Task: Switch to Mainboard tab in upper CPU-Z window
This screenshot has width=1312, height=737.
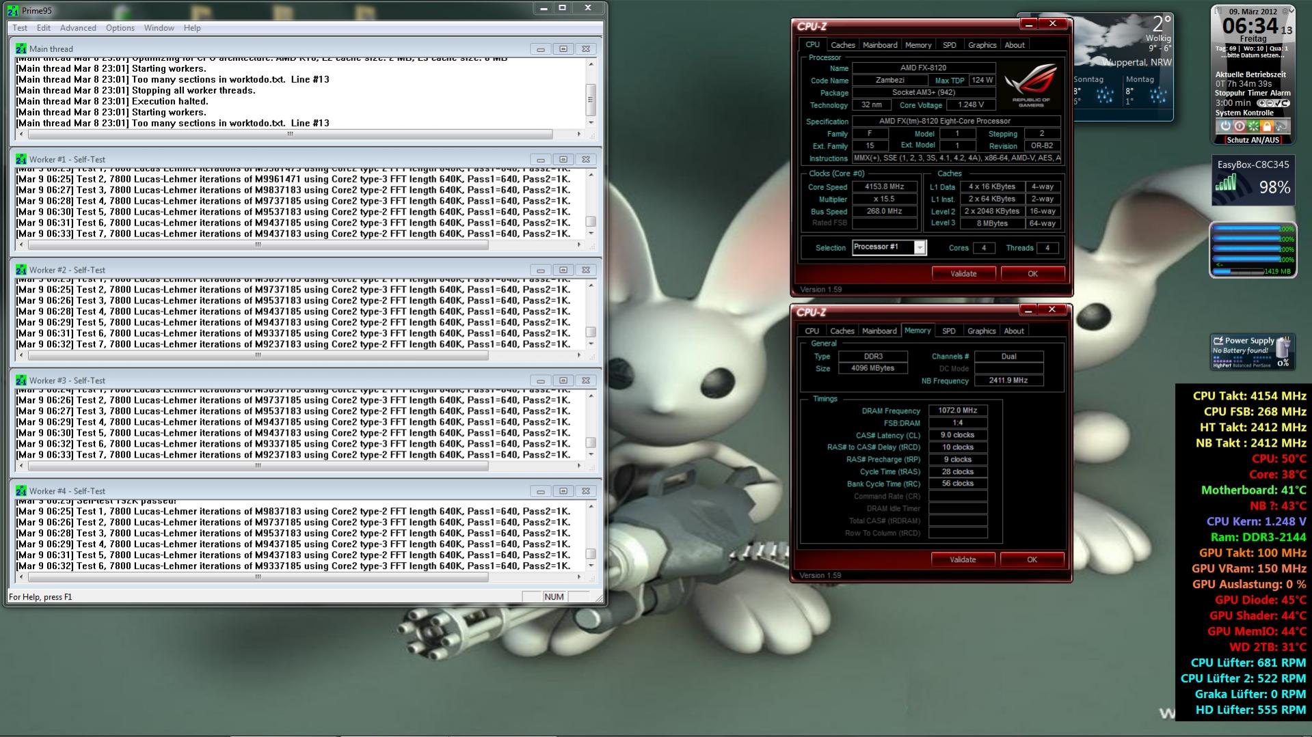Action: tap(880, 45)
